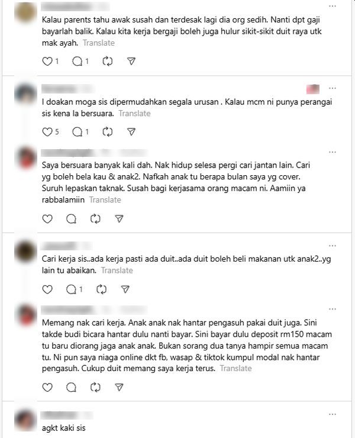Screen dimensions: 355x438
Task: Like the 'Cari kerja sis' comment
Action: pyautogui.click(x=47, y=289)
